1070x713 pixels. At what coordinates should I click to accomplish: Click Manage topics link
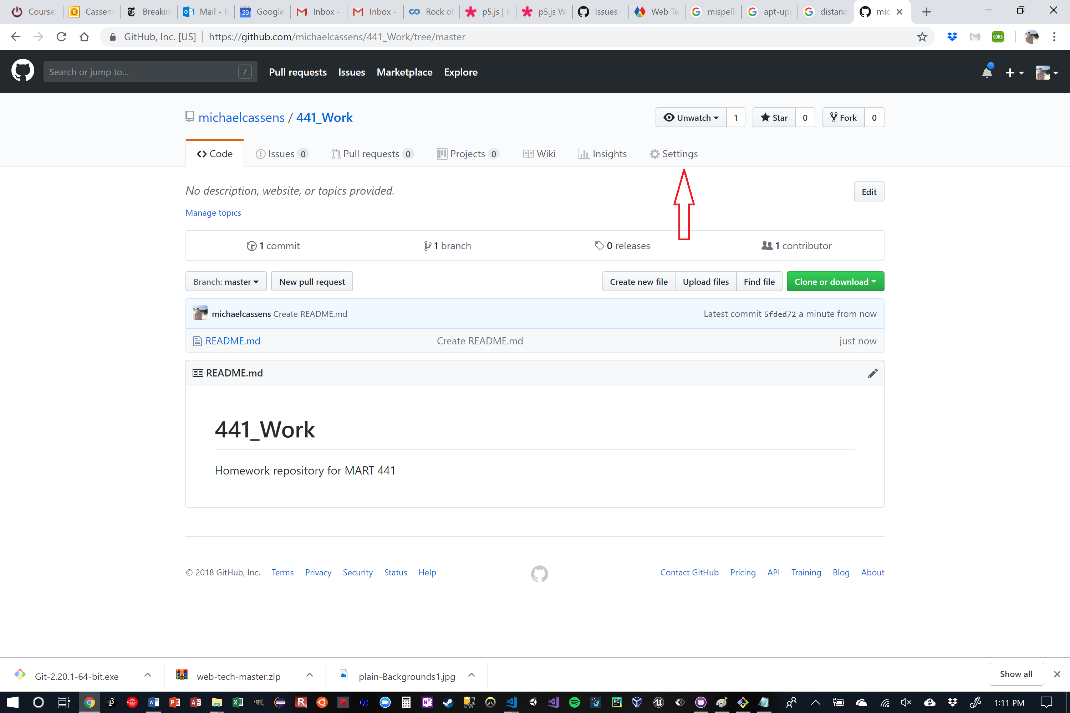pyautogui.click(x=213, y=213)
